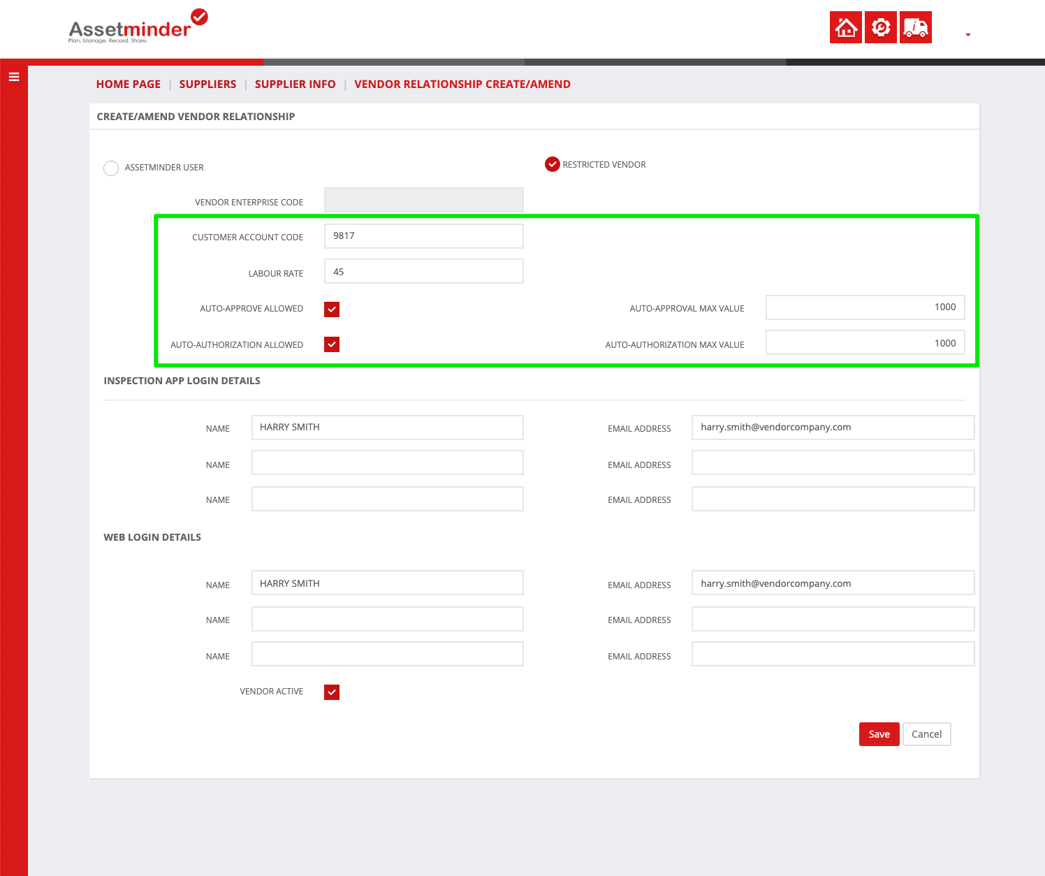Click Inspection App first Name field HARRY SMITH

(388, 428)
